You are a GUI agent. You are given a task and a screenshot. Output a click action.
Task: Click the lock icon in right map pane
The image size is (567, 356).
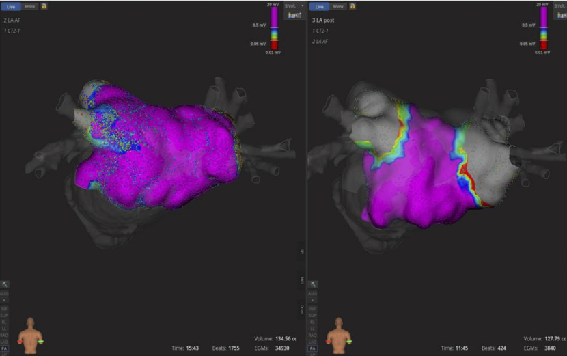tap(352, 6)
